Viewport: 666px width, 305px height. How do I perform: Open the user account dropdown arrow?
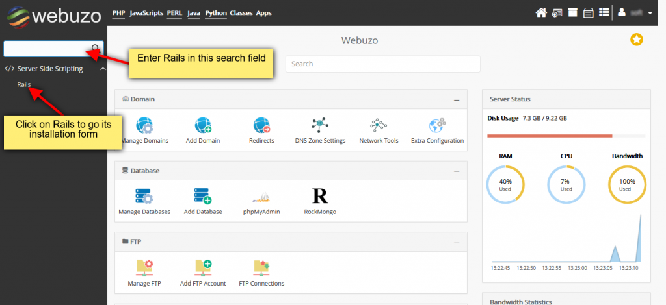pyautogui.click(x=650, y=13)
